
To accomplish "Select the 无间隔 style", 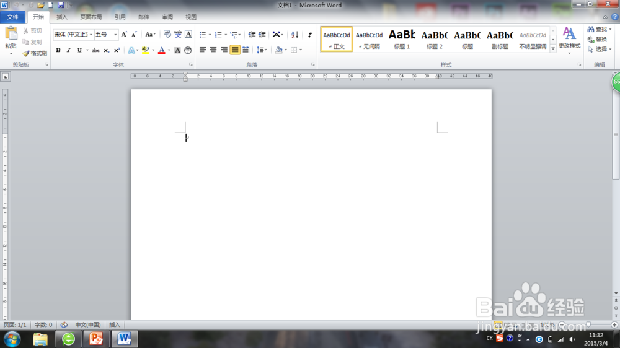I will click(x=370, y=40).
